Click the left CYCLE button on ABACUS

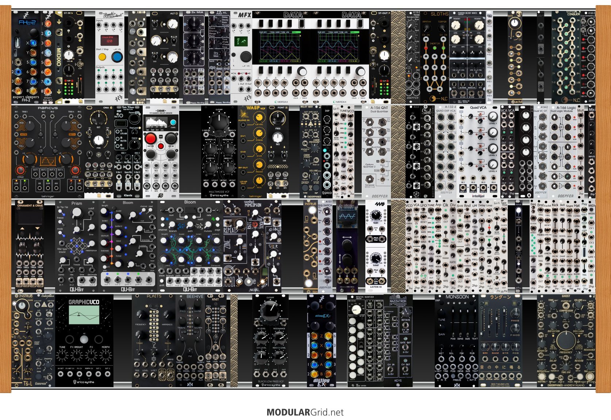click(20, 170)
